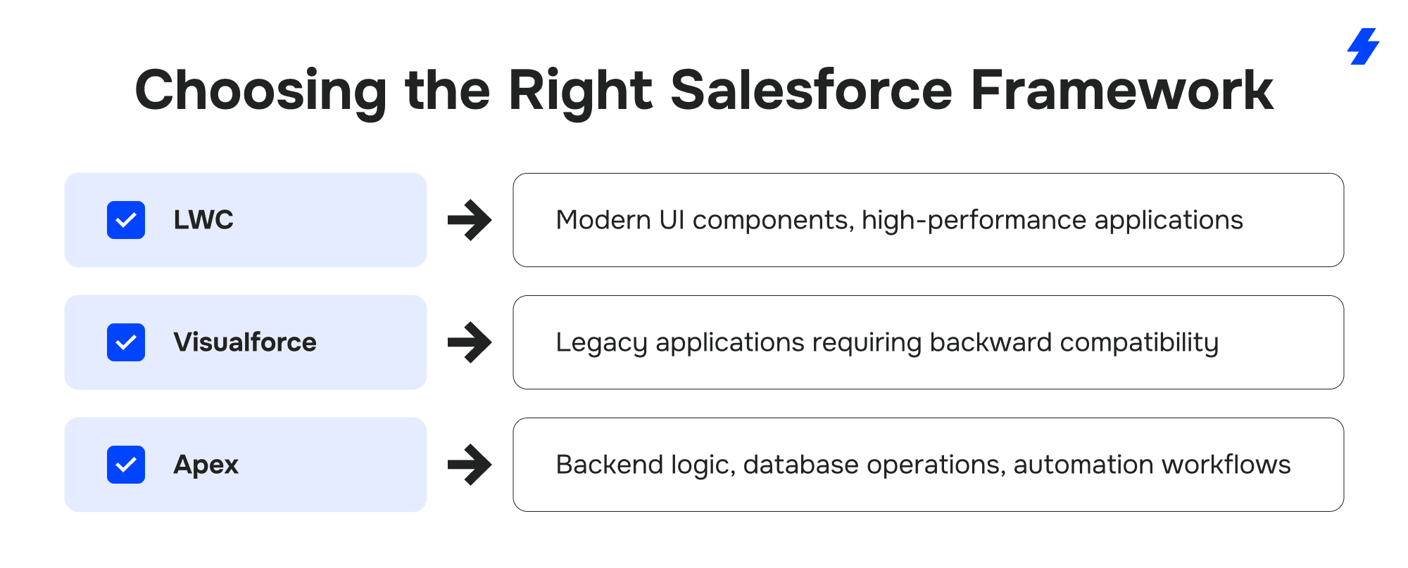This screenshot has height=568, width=1408.
Task: Uncheck the LWC checkbox
Action: point(126,220)
